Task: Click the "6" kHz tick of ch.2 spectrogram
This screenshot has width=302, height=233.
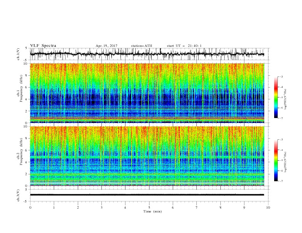Action: [27, 150]
